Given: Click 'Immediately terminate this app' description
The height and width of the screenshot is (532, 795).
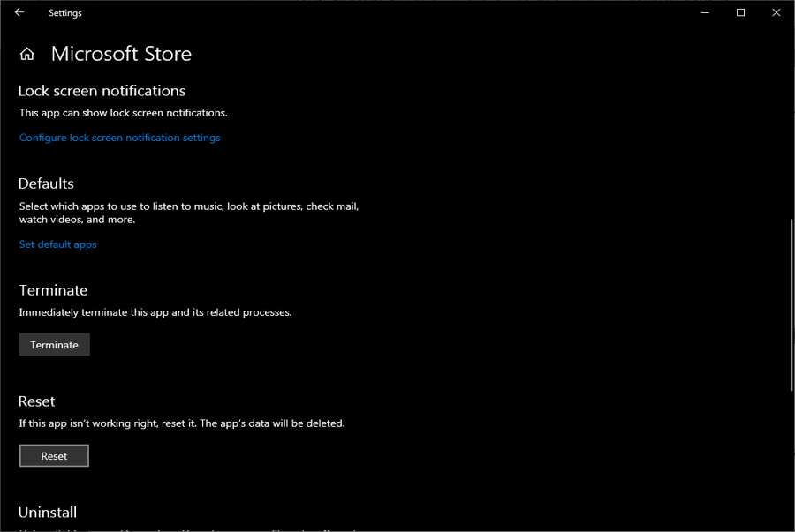Looking at the screenshot, I should 155,312.
